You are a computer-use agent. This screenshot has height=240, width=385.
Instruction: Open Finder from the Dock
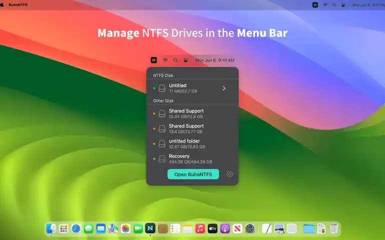point(51,228)
